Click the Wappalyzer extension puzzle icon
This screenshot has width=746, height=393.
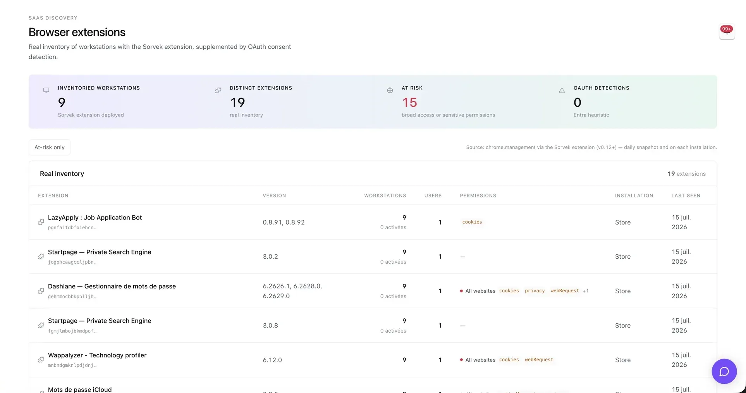point(41,360)
